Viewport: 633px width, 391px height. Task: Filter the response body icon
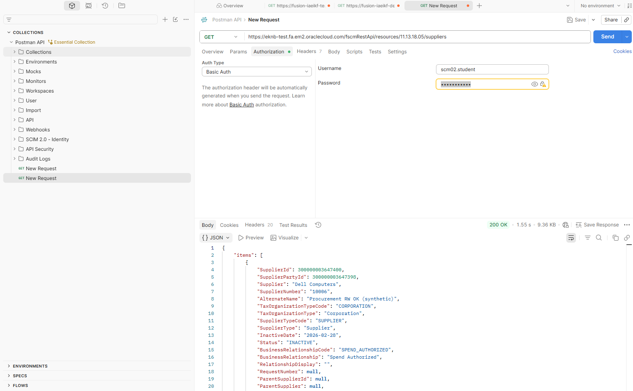pos(588,238)
